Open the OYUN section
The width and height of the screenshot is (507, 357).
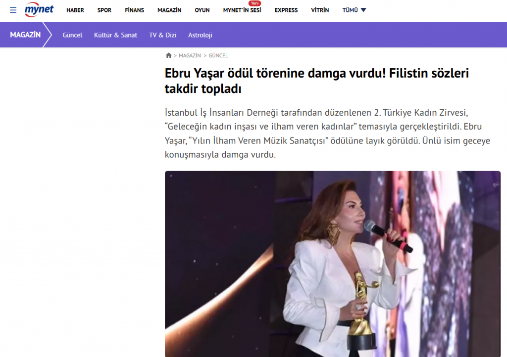coord(202,10)
